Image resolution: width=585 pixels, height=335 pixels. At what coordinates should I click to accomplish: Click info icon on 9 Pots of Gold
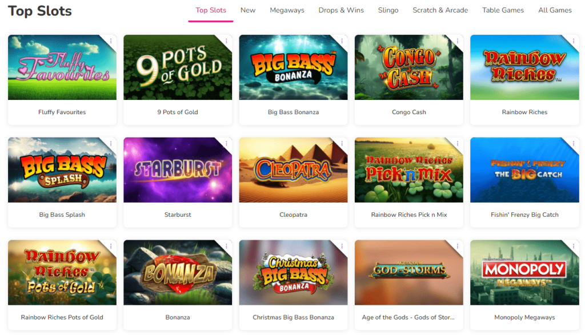[x=227, y=41]
